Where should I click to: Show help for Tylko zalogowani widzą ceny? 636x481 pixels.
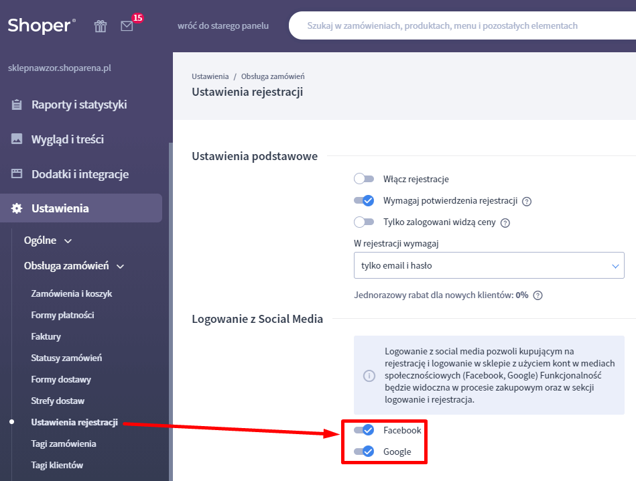point(505,222)
